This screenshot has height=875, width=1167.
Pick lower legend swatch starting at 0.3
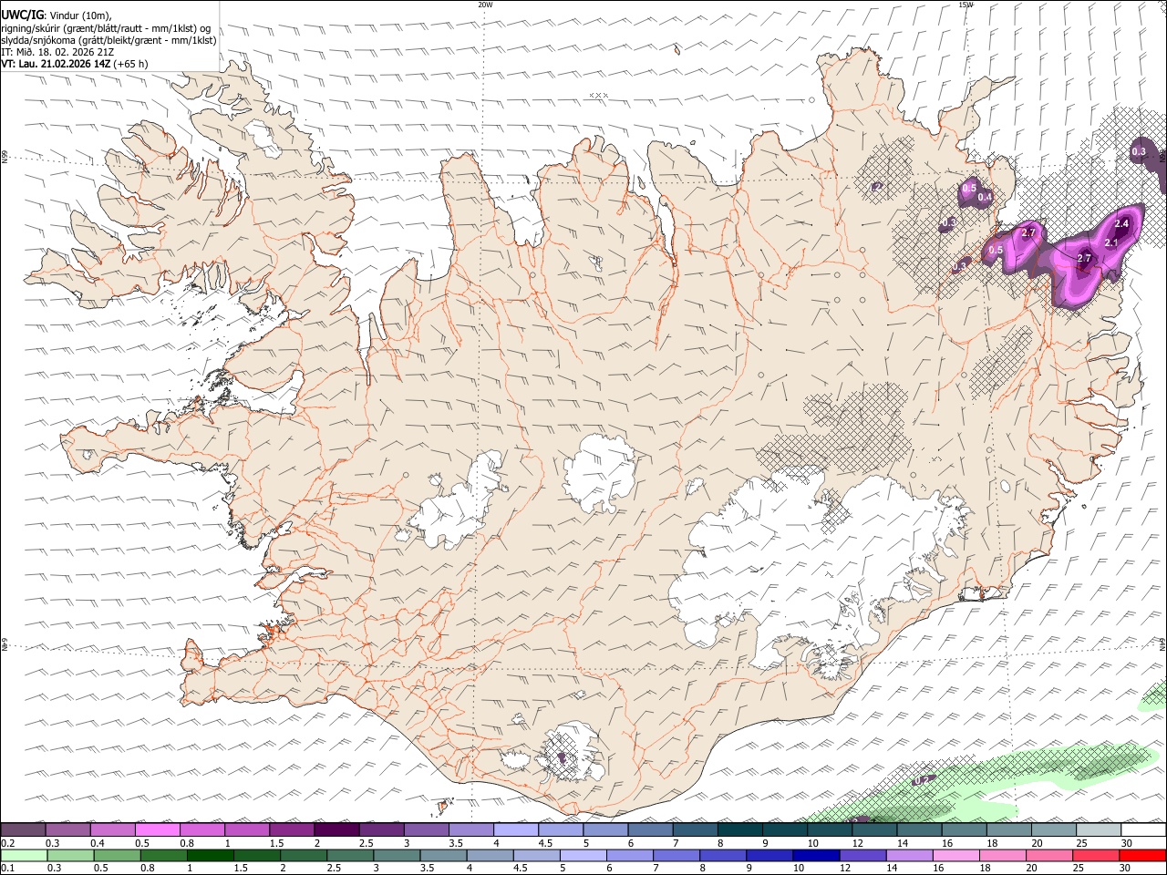point(69,855)
